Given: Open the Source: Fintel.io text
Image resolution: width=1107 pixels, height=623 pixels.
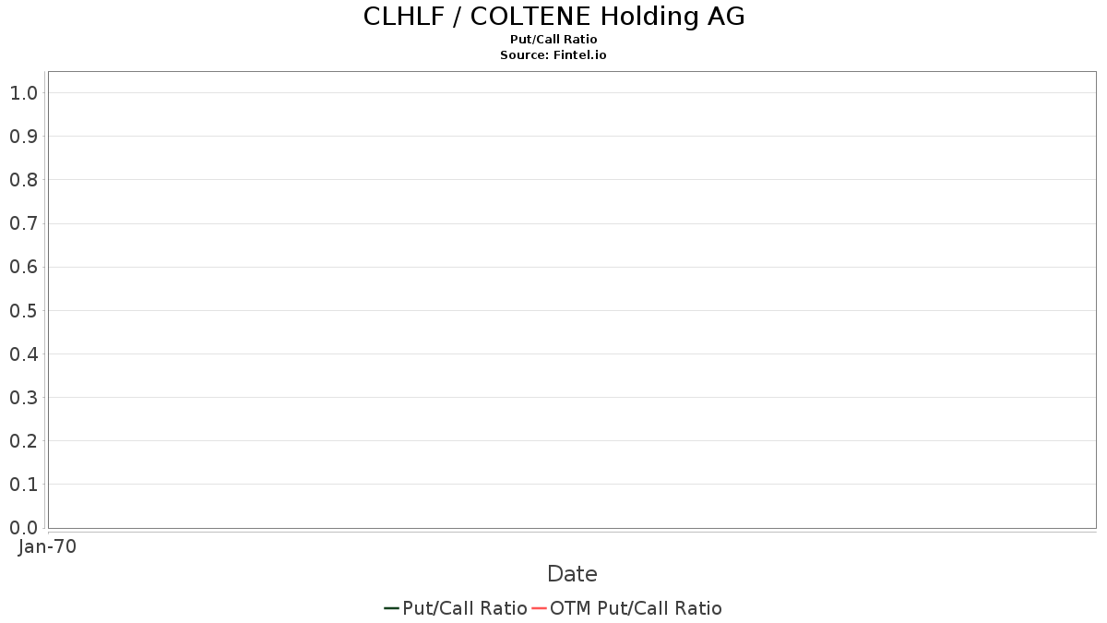Looking at the screenshot, I should pyautogui.click(x=553, y=55).
